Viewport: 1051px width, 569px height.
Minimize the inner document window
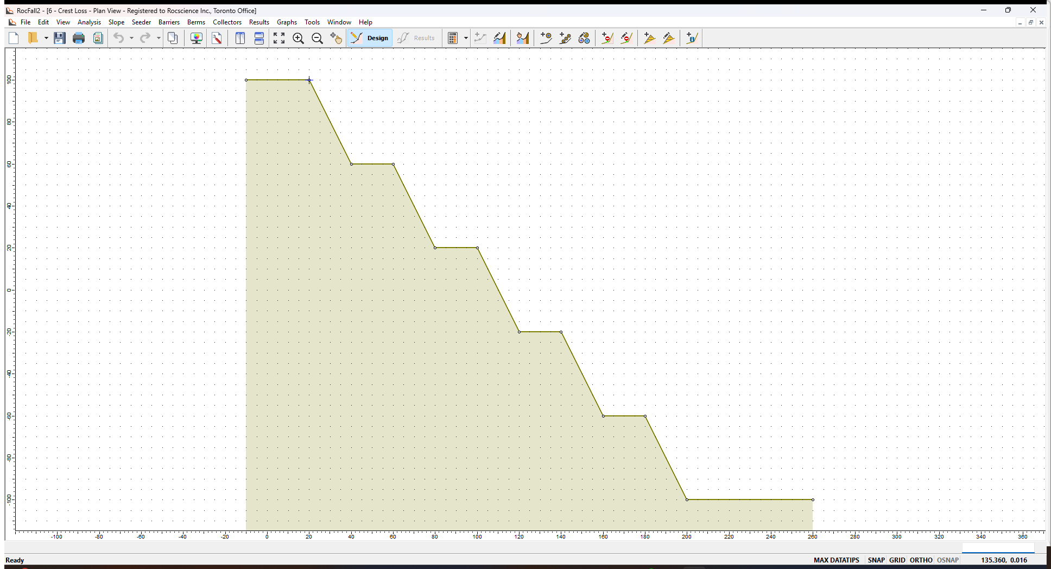[x=1020, y=22]
